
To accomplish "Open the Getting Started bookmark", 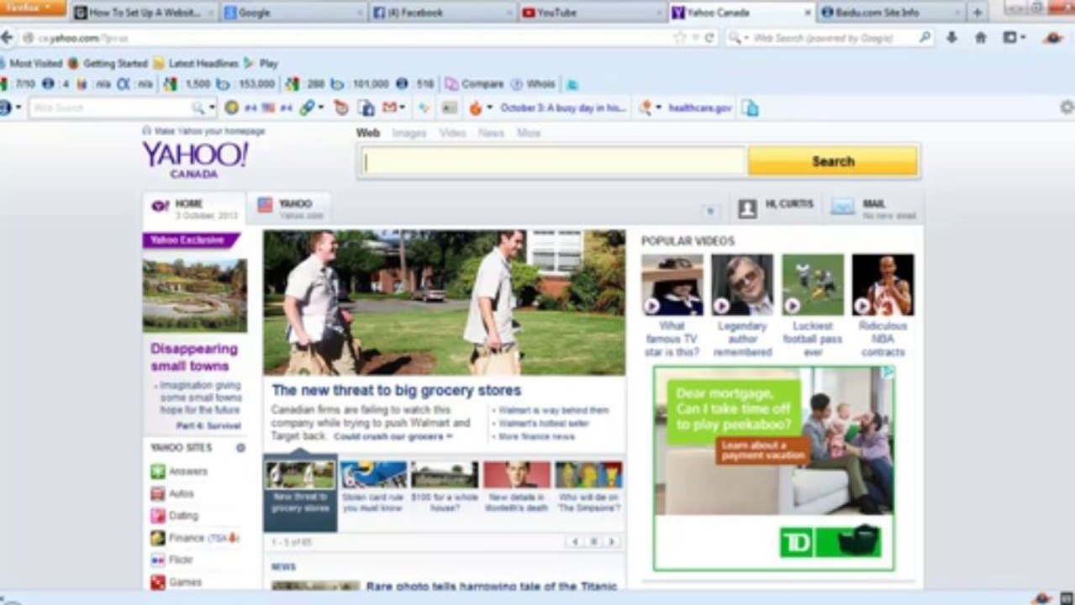I will pos(108,63).
